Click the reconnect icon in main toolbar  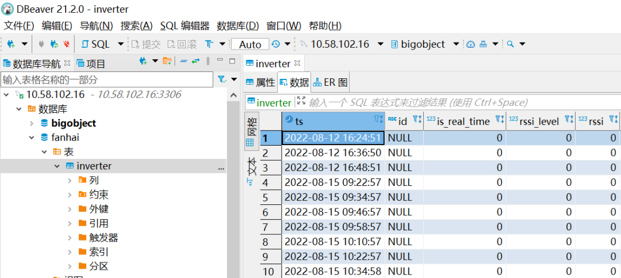click(55, 44)
